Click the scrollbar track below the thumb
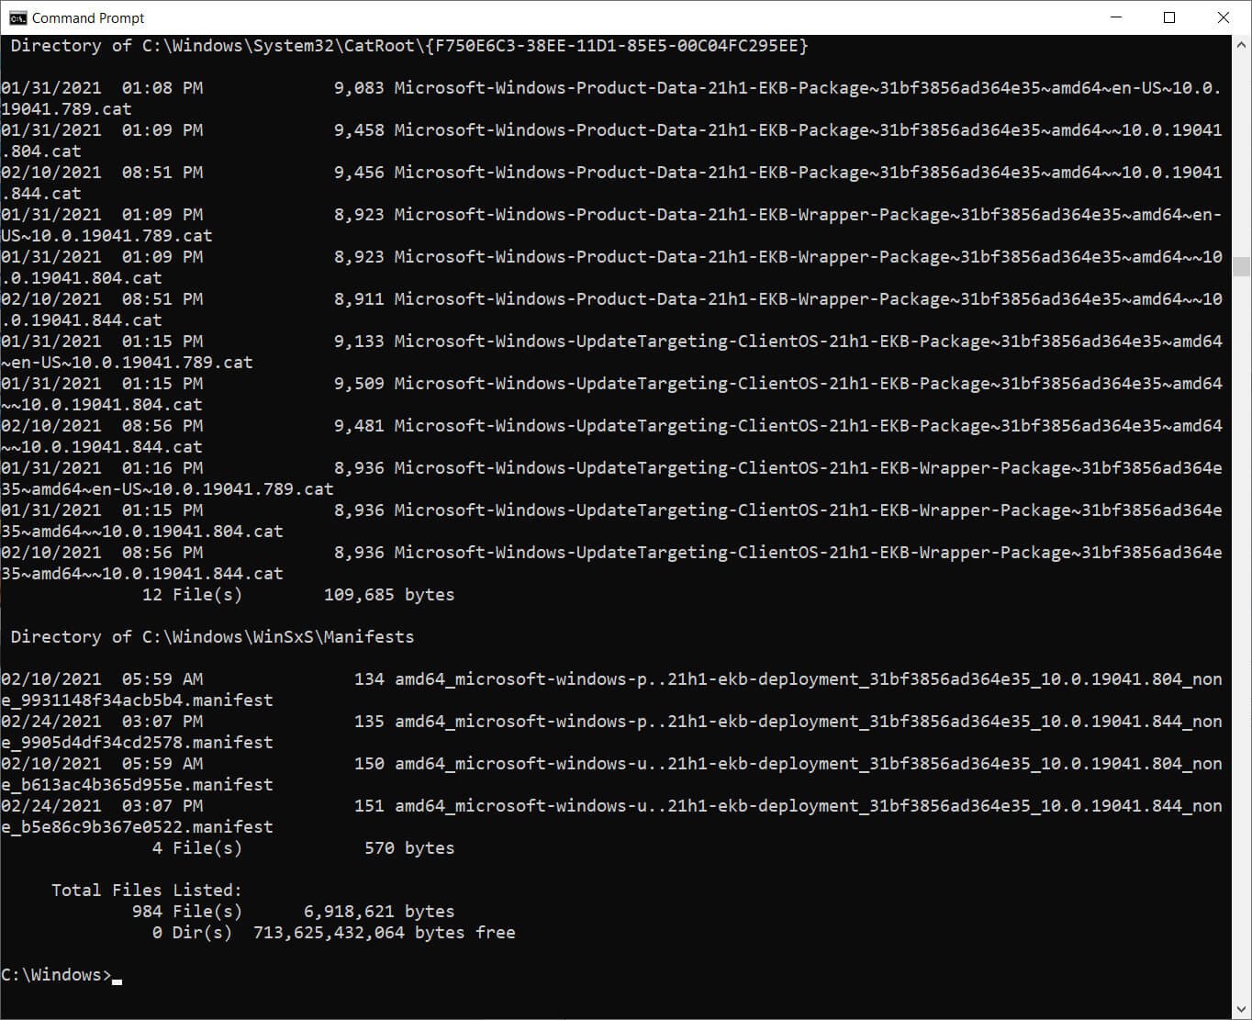1252x1020 pixels. [x=1241, y=643]
